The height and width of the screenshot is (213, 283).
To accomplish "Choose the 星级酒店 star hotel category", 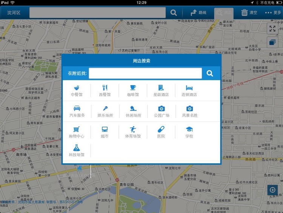I will pos(161,90).
